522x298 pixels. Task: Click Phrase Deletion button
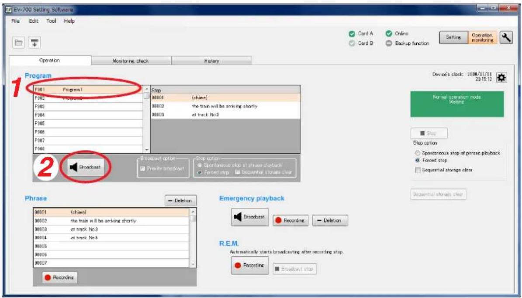coord(180,201)
